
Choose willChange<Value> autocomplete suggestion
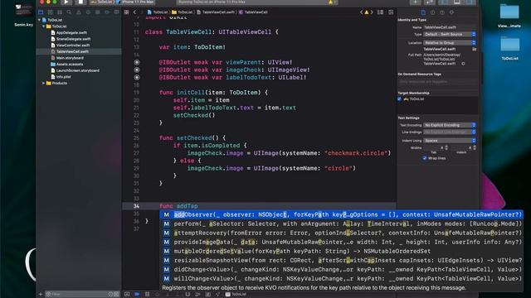pyautogui.click(x=341, y=278)
